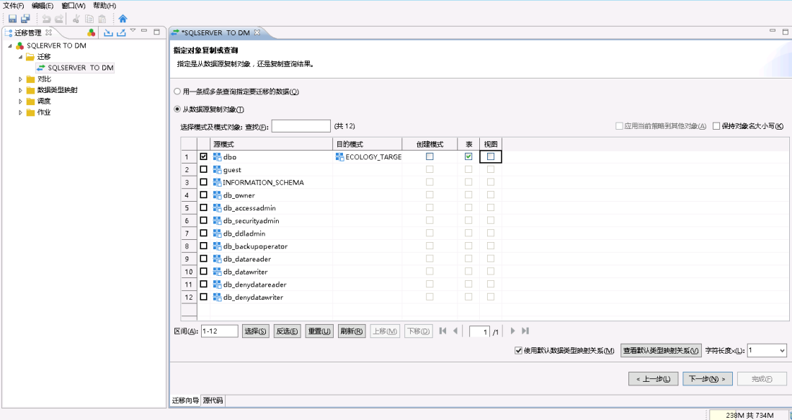792x420 pixels.
Task: Check the db_owner row checkbox
Action: coord(203,195)
